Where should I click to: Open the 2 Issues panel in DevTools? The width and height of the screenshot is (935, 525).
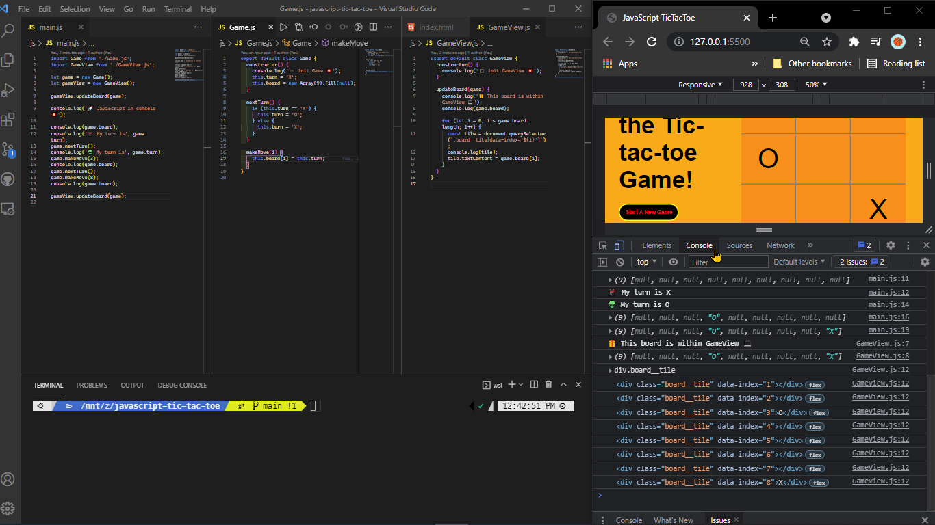click(860, 262)
